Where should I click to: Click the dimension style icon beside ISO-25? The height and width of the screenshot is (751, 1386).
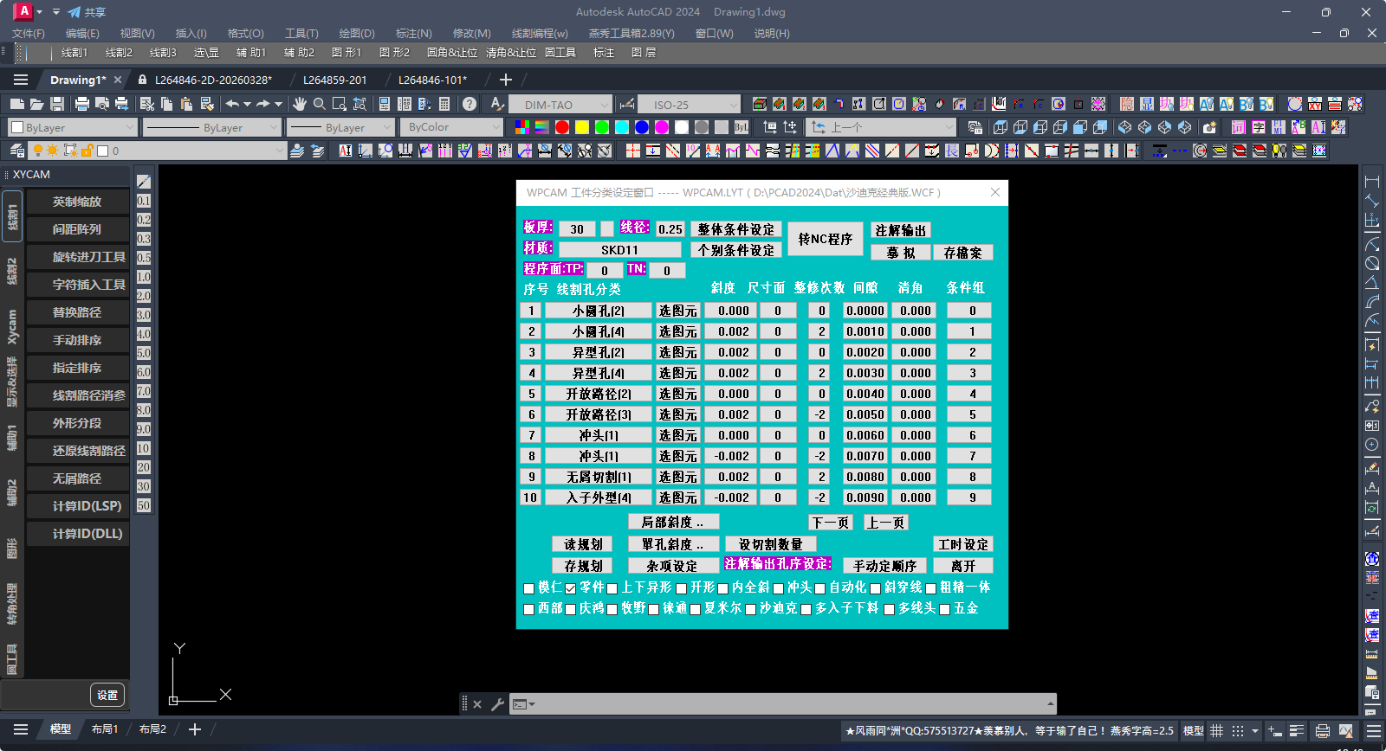click(x=627, y=104)
